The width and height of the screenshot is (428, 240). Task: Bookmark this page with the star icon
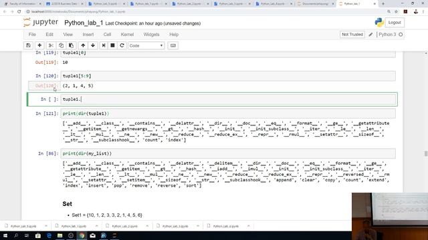[x=397, y=12]
